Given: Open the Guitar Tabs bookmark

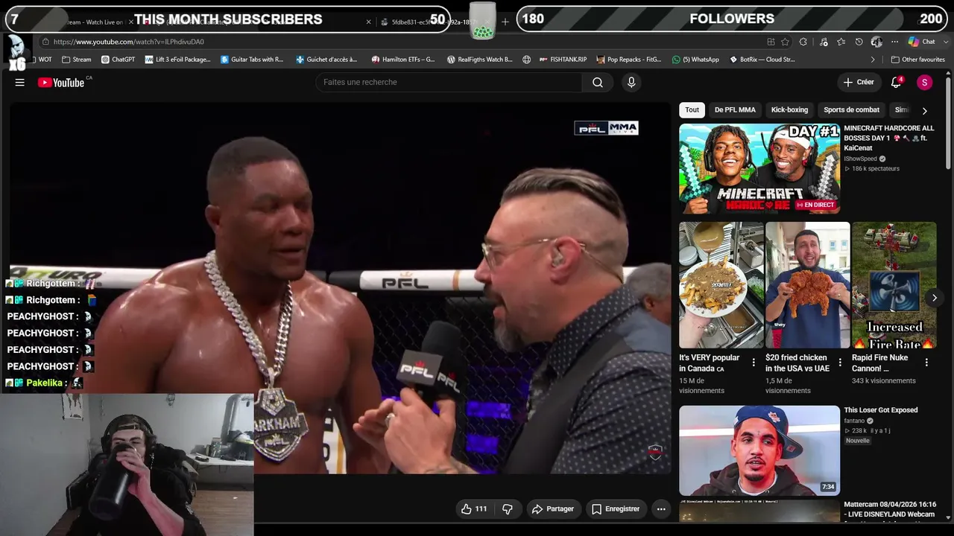Looking at the screenshot, I should pos(253,60).
